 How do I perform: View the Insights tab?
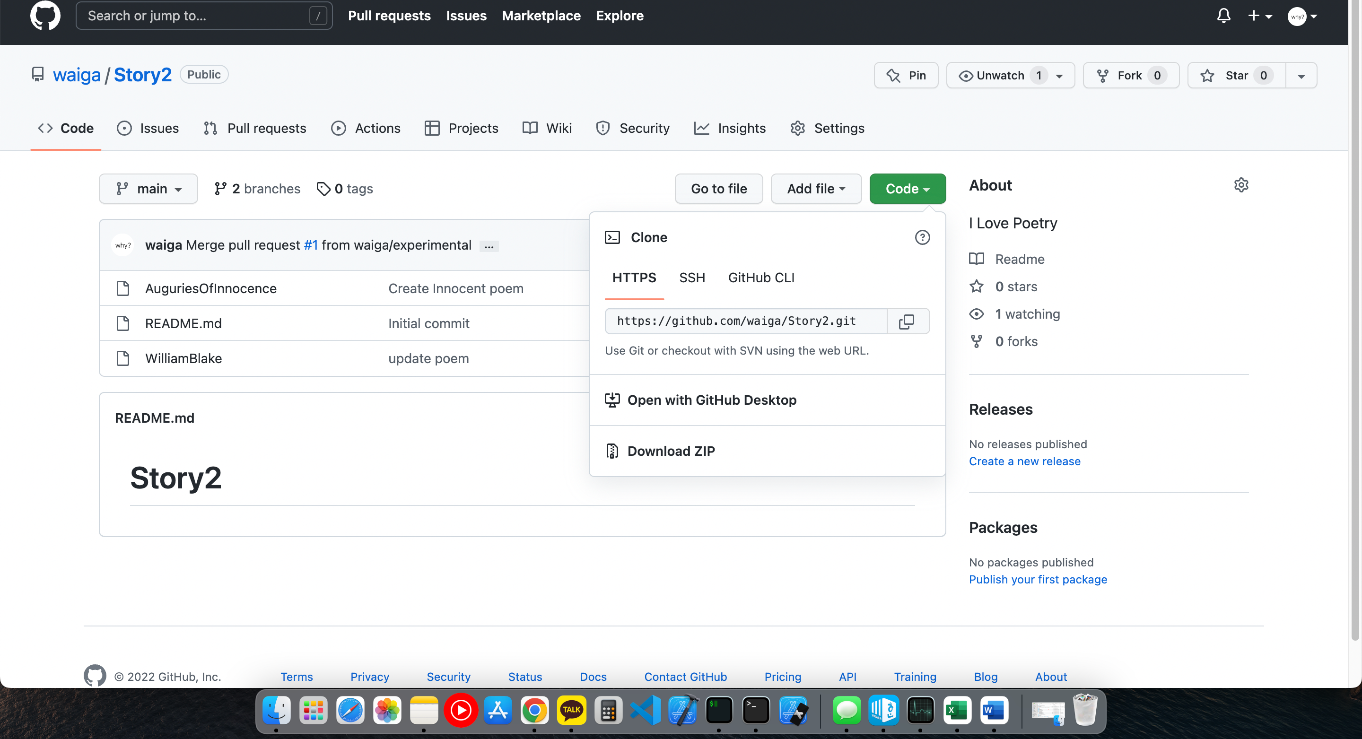click(730, 128)
